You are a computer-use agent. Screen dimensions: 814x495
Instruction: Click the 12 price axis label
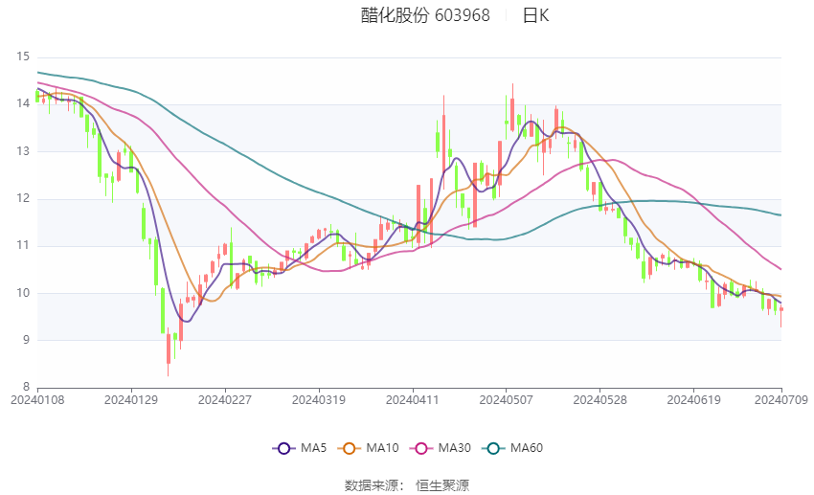(x=23, y=198)
